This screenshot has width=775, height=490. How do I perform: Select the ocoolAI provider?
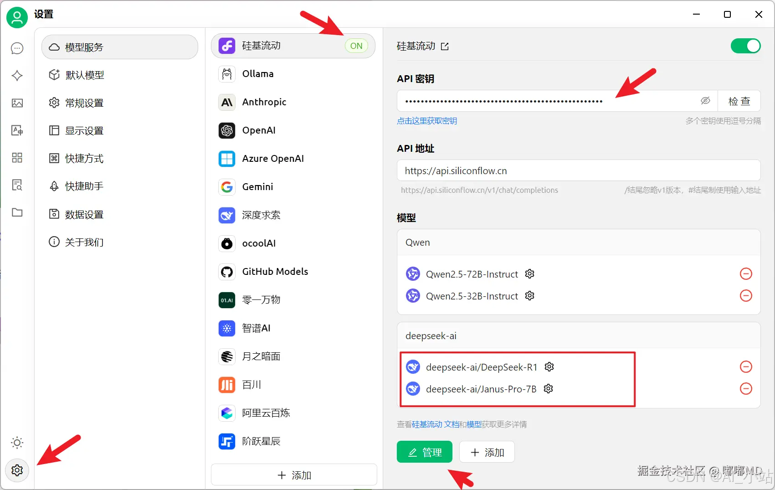point(293,243)
